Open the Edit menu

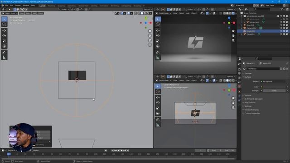click(12, 5)
